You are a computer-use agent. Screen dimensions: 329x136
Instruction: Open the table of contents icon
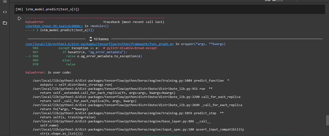[4, 1]
